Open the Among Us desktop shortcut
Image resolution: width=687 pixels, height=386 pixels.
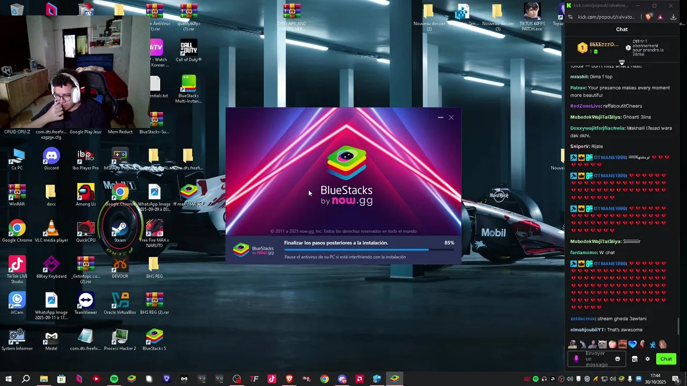tap(86, 195)
